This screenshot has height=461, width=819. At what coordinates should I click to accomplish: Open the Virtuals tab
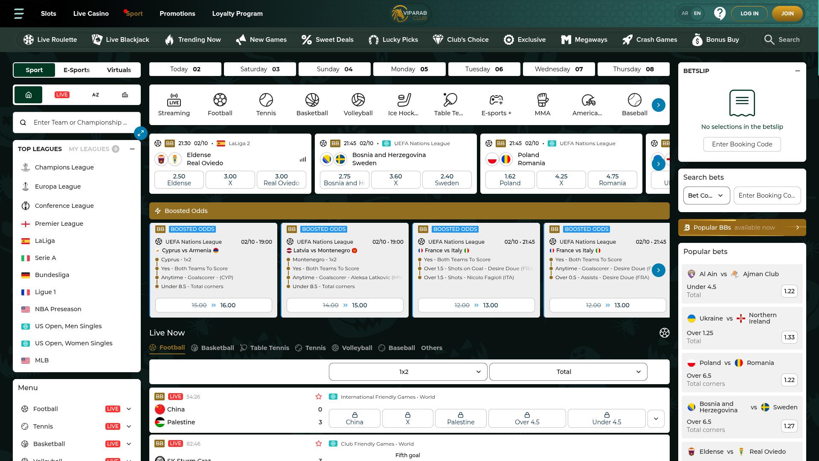(119, 70)
